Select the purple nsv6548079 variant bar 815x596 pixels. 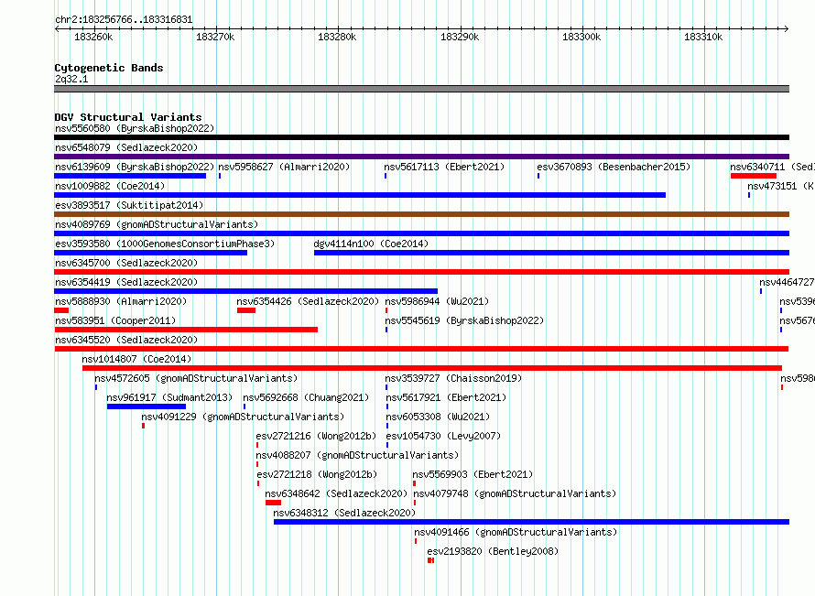pos(421,157)
